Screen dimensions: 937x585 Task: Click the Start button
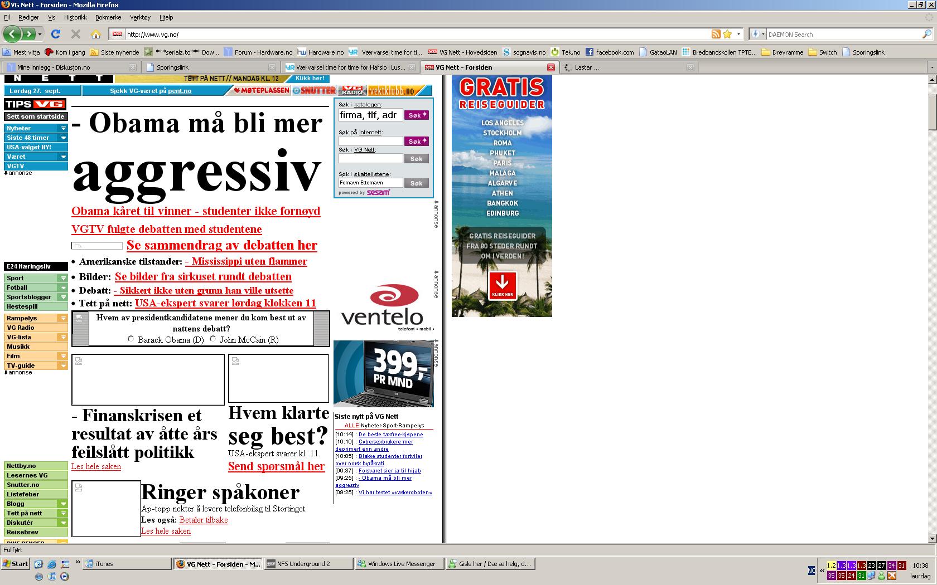point(15,564)
